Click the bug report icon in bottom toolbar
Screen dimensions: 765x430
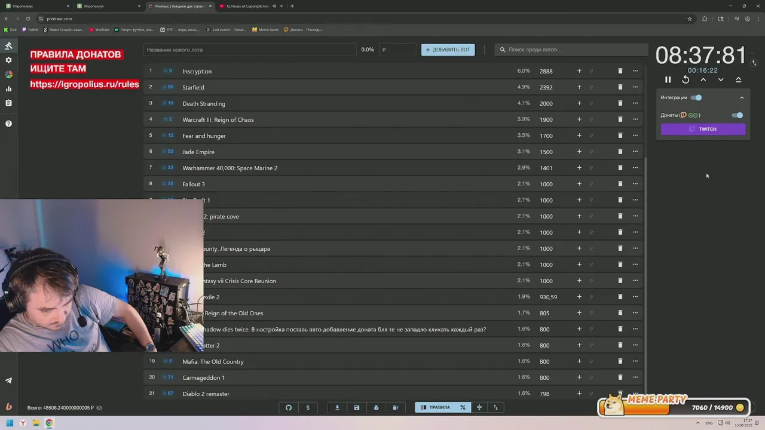tap(376, 407)
